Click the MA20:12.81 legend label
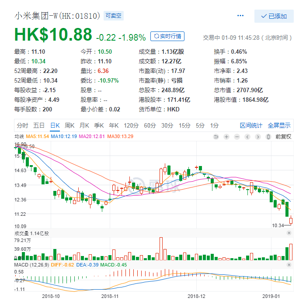Viewport: 299px width, 301px height. (x=92, y=136)
